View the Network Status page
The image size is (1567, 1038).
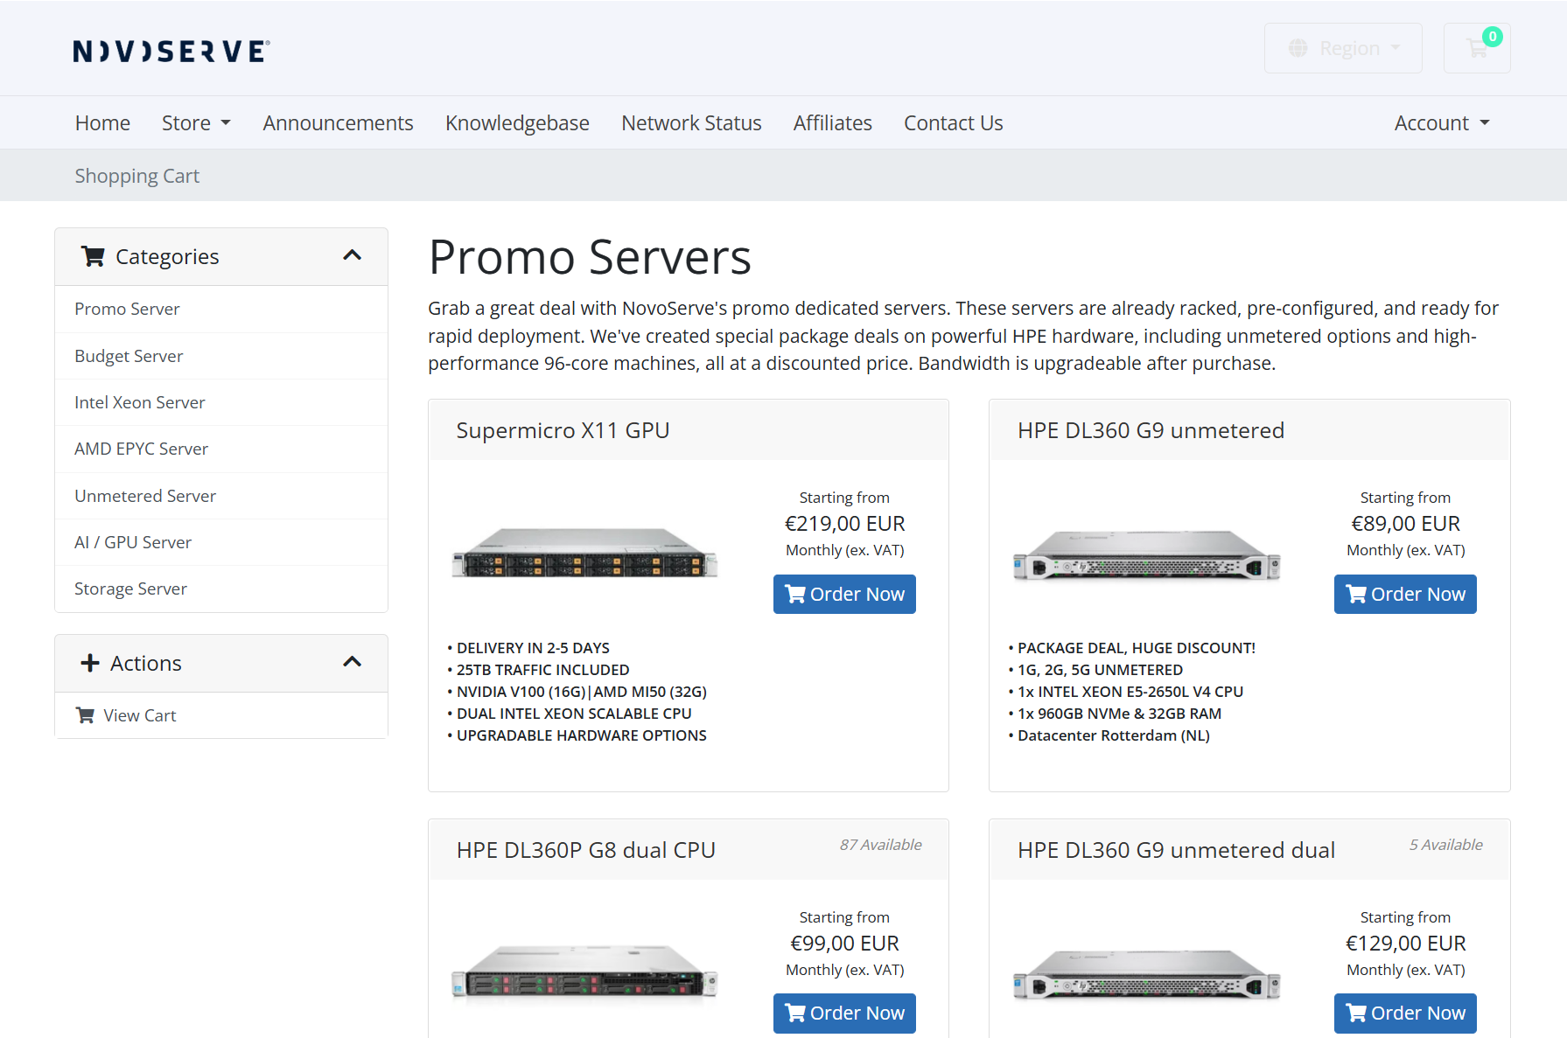click(x=691, y=123)
